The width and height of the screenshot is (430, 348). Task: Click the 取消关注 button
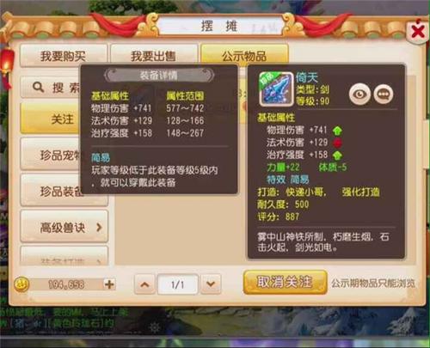pos(285,282)
